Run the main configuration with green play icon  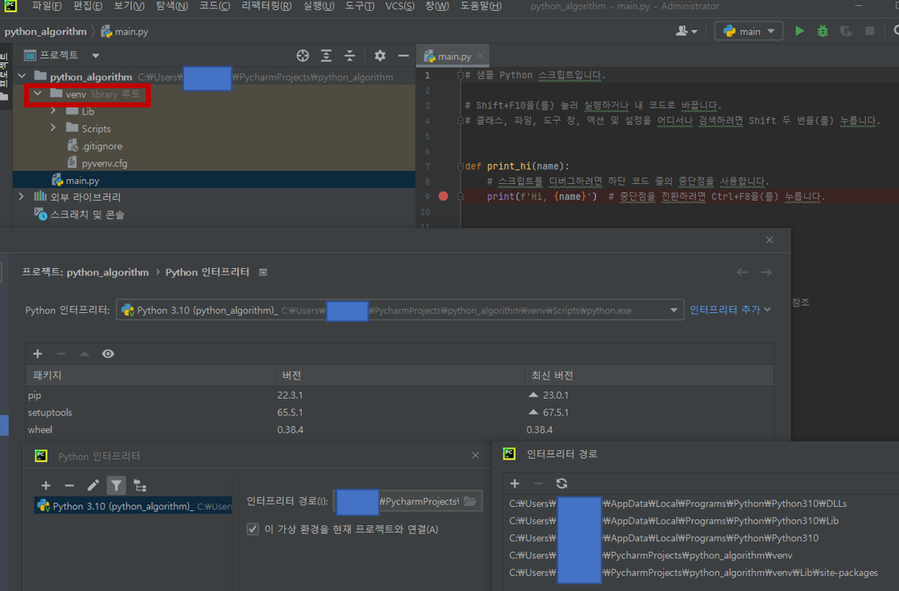point(799,31)
